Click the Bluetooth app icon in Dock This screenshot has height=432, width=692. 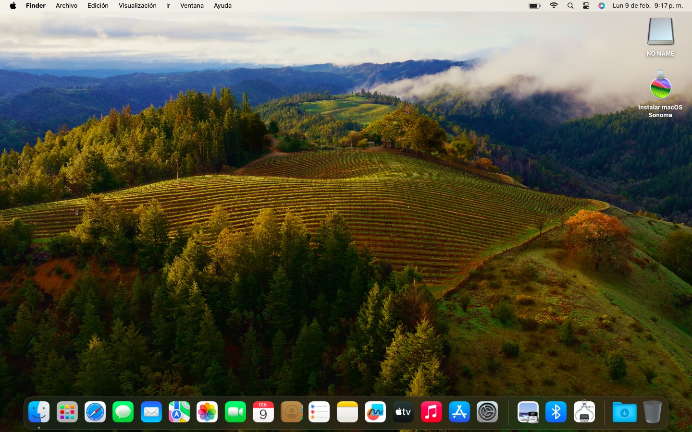(556, 412)
